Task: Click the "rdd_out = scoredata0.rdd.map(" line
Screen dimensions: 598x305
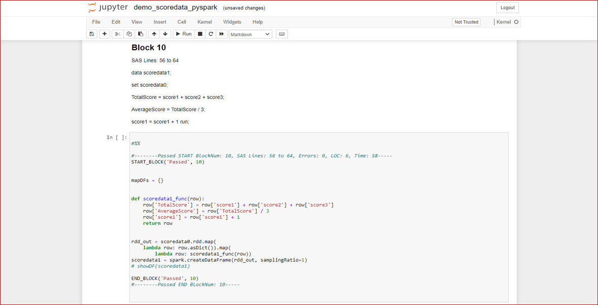Action: 174,242
